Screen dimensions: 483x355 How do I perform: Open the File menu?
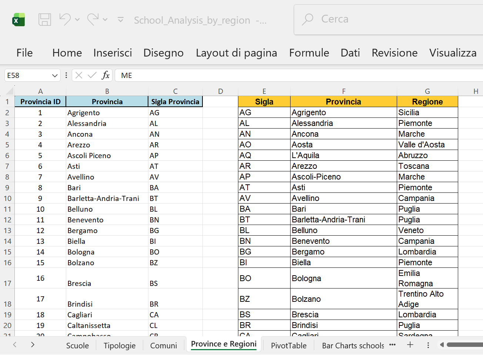(x=24, y=53)
